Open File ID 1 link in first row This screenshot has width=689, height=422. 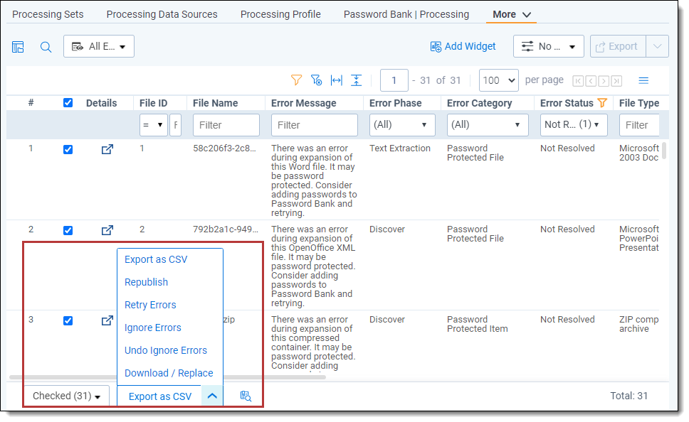(142, 148)
